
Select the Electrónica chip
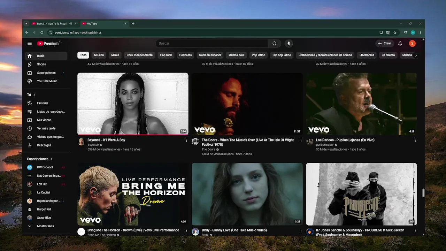367,55
